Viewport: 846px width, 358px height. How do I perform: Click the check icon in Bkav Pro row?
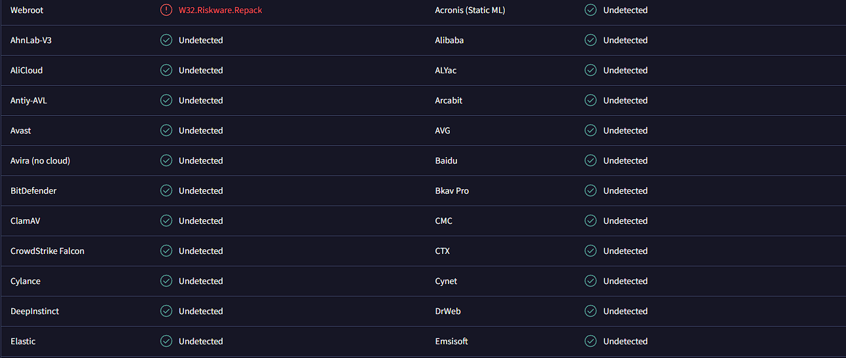[591, 191]
